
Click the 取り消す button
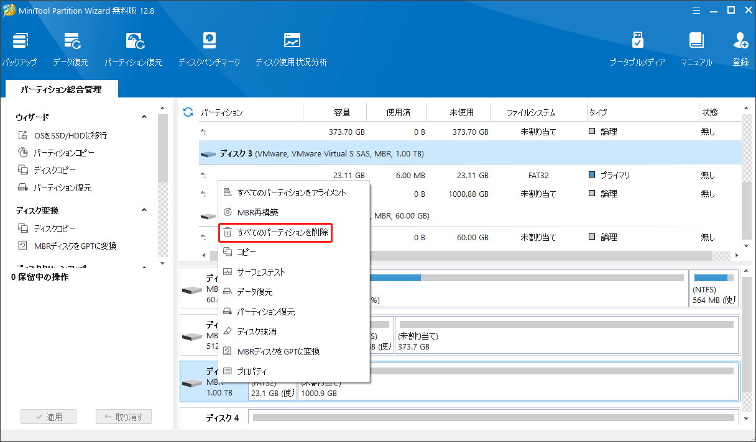(x=123, y=416)
